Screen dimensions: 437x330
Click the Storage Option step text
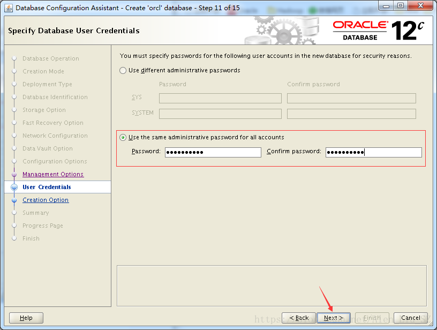point(44,110)
